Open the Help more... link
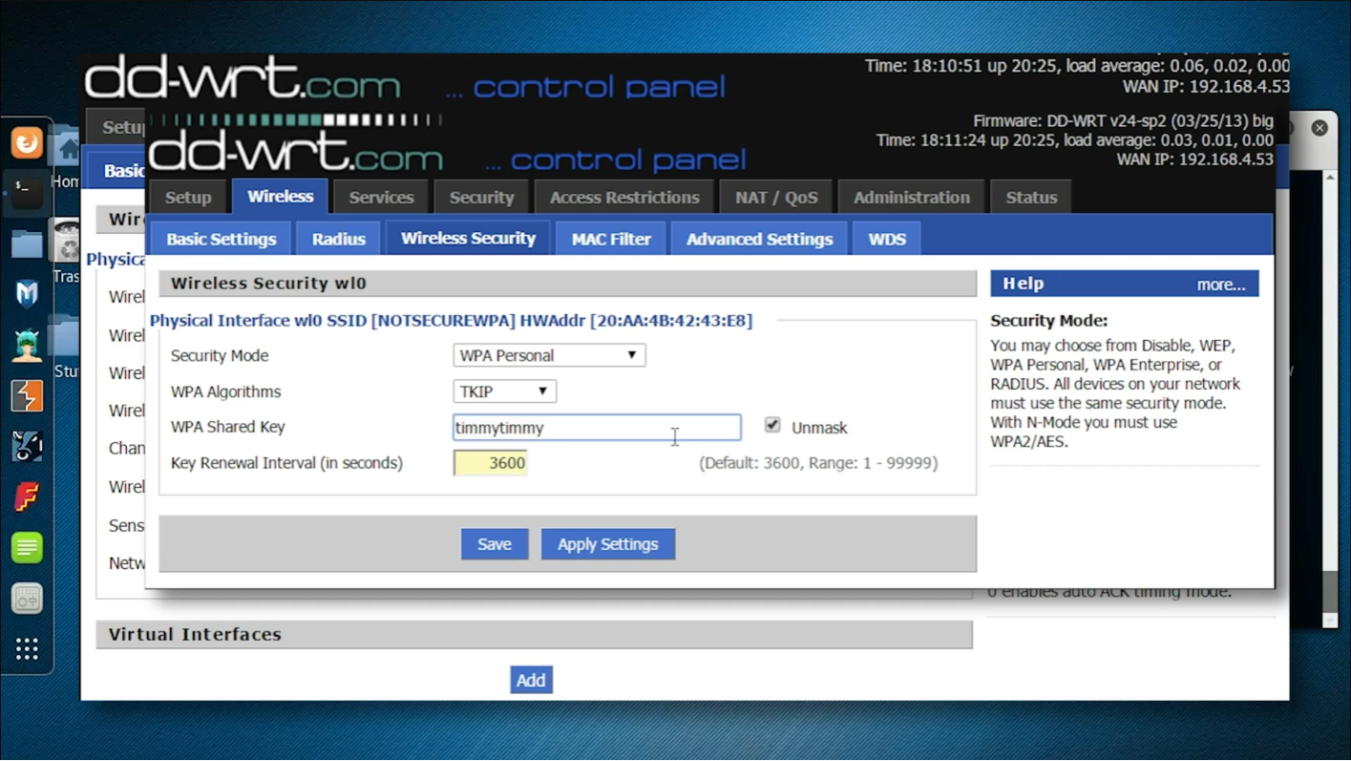Viewport: 1351px width, 761px height. [x=1221, y=285]
